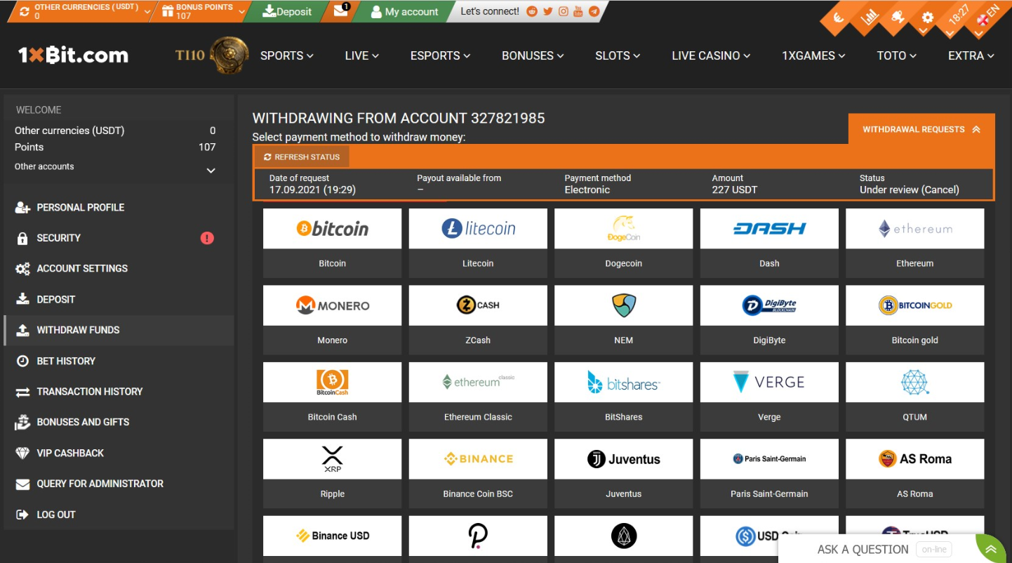This screenshot has width=1012, height=563.
Task: Open Instagram social link icon
Action: point(563,11)
